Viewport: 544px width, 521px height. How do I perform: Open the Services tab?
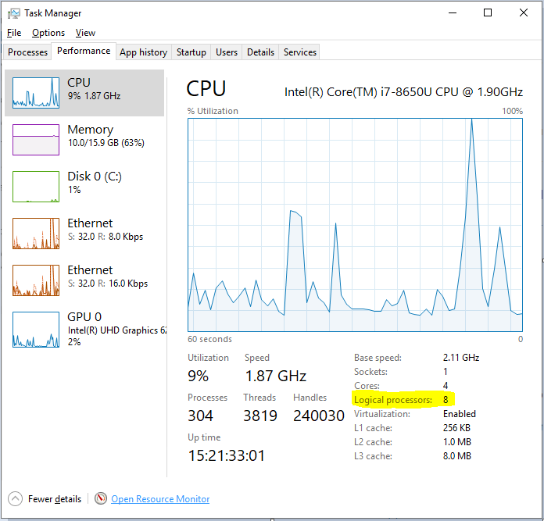tap(300, 52)
